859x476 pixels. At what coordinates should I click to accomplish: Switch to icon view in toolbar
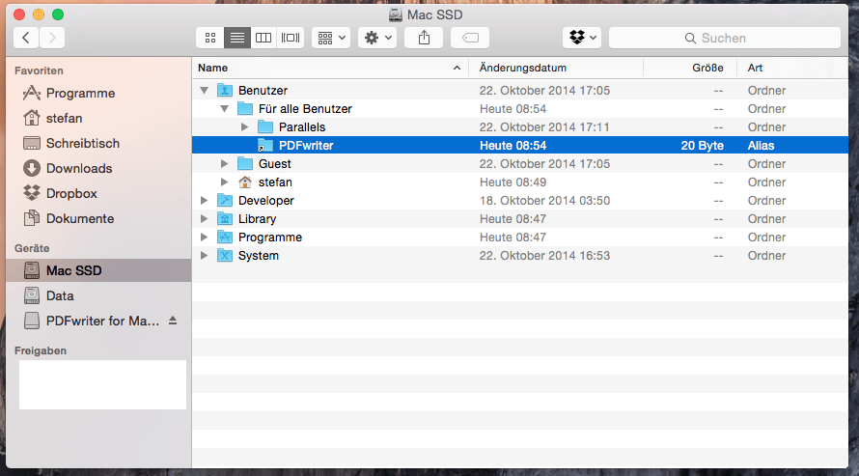(x=209, y=38)
